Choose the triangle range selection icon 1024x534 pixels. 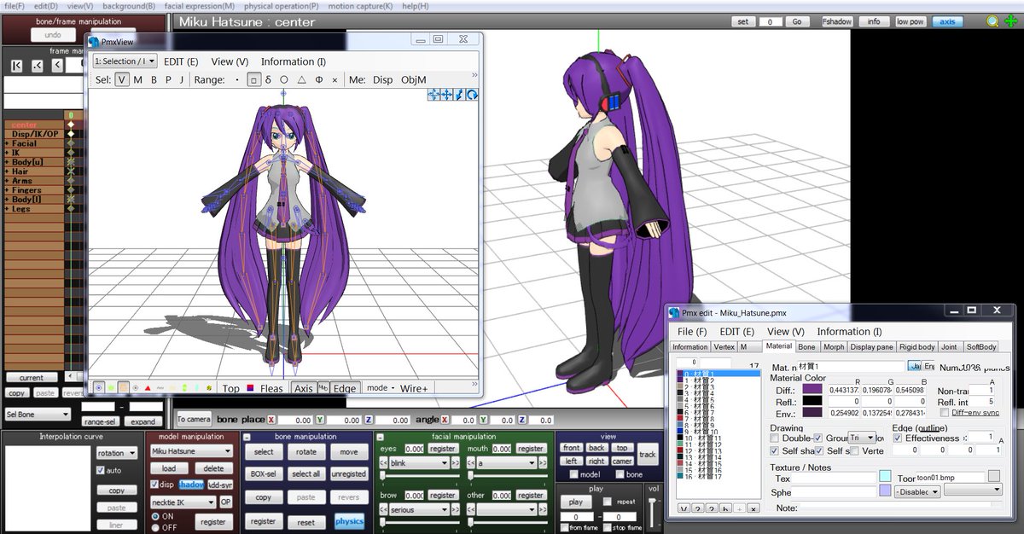click(301, 79)
